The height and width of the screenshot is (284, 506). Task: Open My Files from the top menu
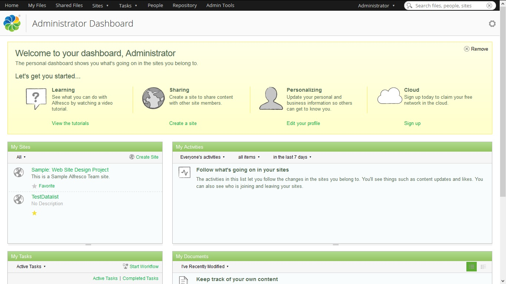point(37,6)
